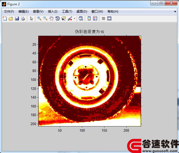Expand the brush color dropdown arrow
Screen dimensions: 179x153
click(74, 18)
